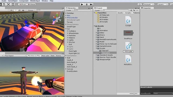This screenshot has width=173, height=97.
Task: Toggle Pivot handle position
Action: tap(22, 5)
